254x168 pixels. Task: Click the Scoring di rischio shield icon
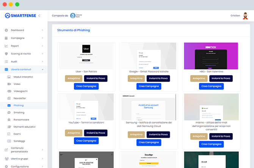[6, 53]
